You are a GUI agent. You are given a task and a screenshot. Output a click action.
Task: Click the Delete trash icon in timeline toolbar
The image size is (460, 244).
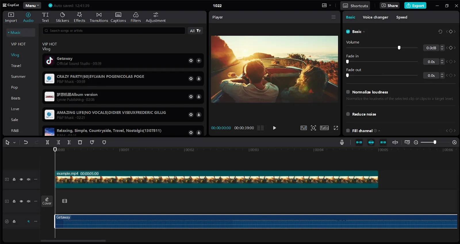[x=80, y=142]
